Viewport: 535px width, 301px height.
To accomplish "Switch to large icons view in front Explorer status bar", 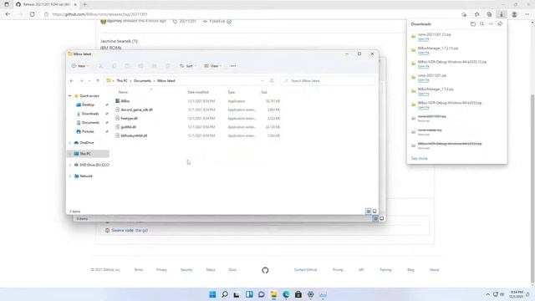I will [374, 212].
